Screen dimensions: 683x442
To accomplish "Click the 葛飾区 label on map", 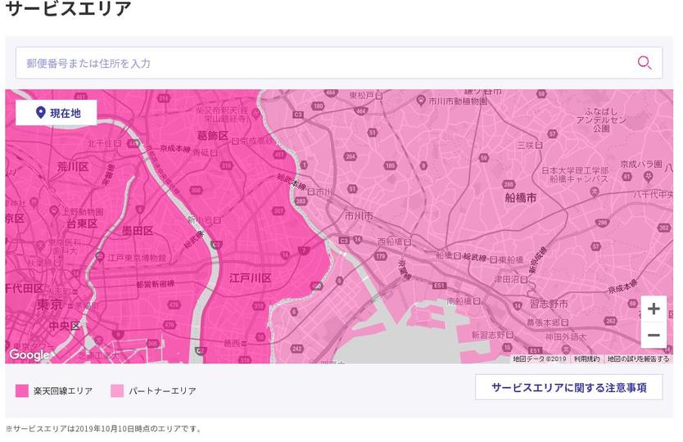I will 213,135.
